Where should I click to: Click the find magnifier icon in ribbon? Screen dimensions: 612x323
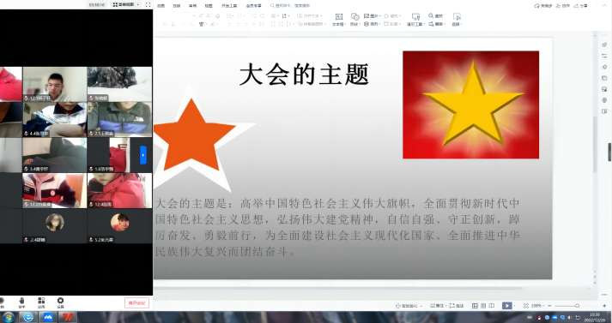pos(431,15)
